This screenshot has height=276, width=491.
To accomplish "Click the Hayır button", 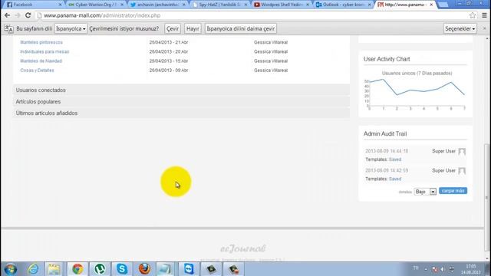I will (x=193, y=29).
